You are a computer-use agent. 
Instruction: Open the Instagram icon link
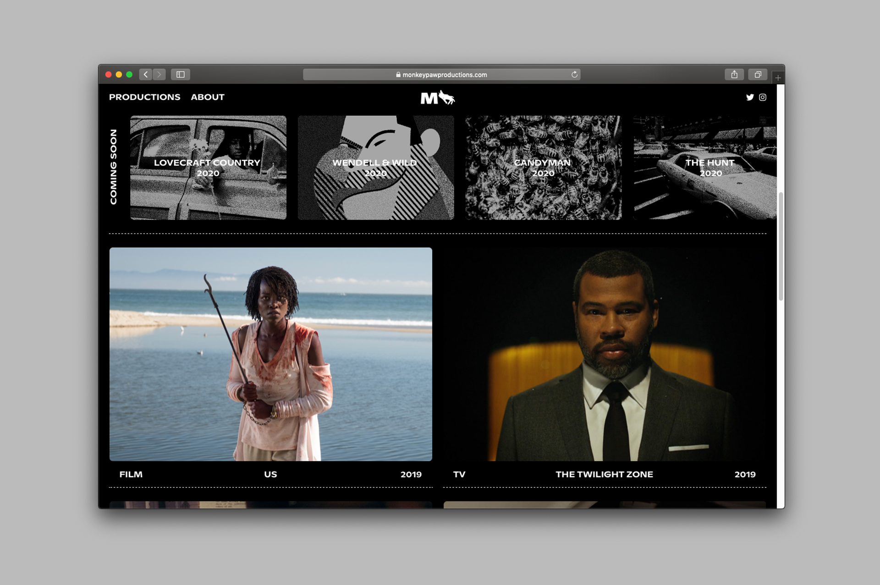763,97
